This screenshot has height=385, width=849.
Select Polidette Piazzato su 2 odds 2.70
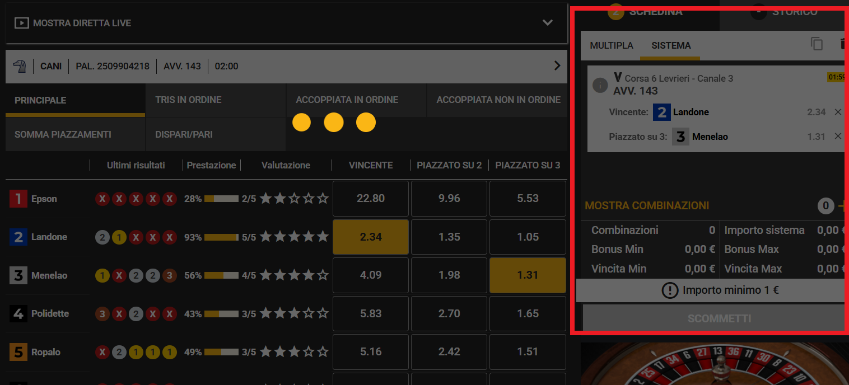click(449, 313)
